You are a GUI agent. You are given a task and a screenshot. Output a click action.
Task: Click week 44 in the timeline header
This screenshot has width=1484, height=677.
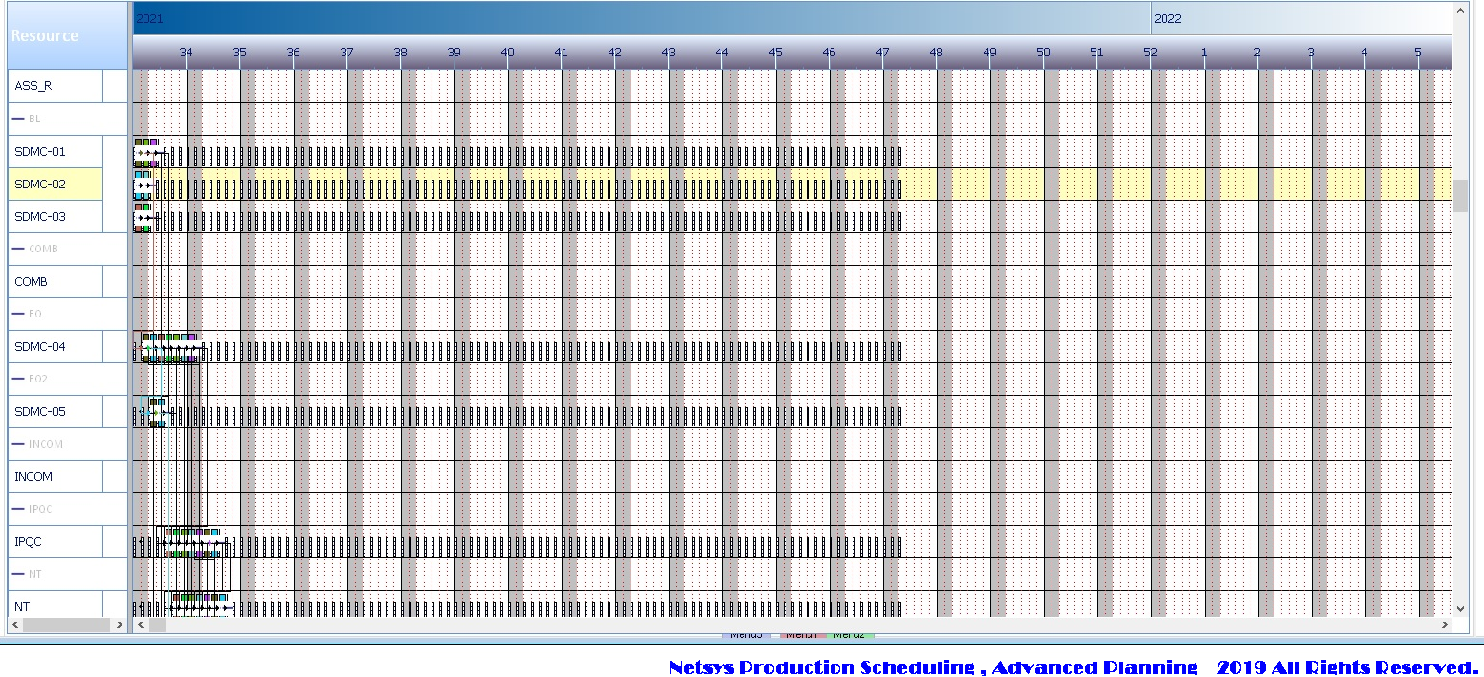click(721, 53)
